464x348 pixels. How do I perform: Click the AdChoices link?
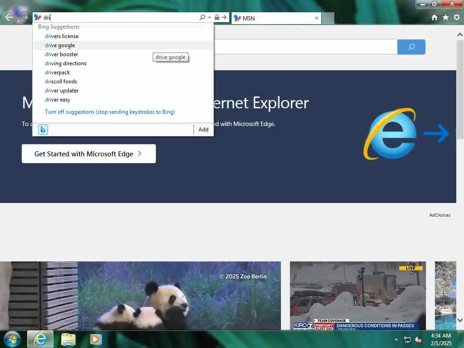point(440,215)
